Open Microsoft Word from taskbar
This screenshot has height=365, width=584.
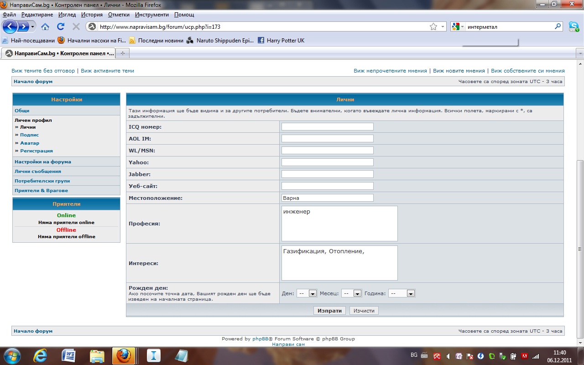(x=68, y=355)
